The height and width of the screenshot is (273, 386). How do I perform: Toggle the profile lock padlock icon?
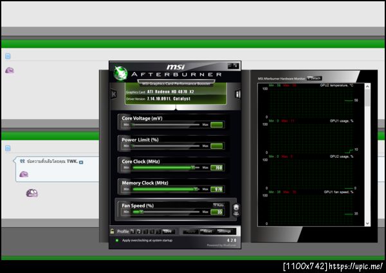112,231
